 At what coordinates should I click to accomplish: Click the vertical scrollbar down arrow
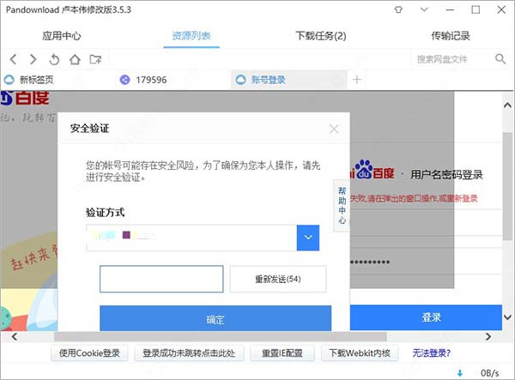(507, 317)
